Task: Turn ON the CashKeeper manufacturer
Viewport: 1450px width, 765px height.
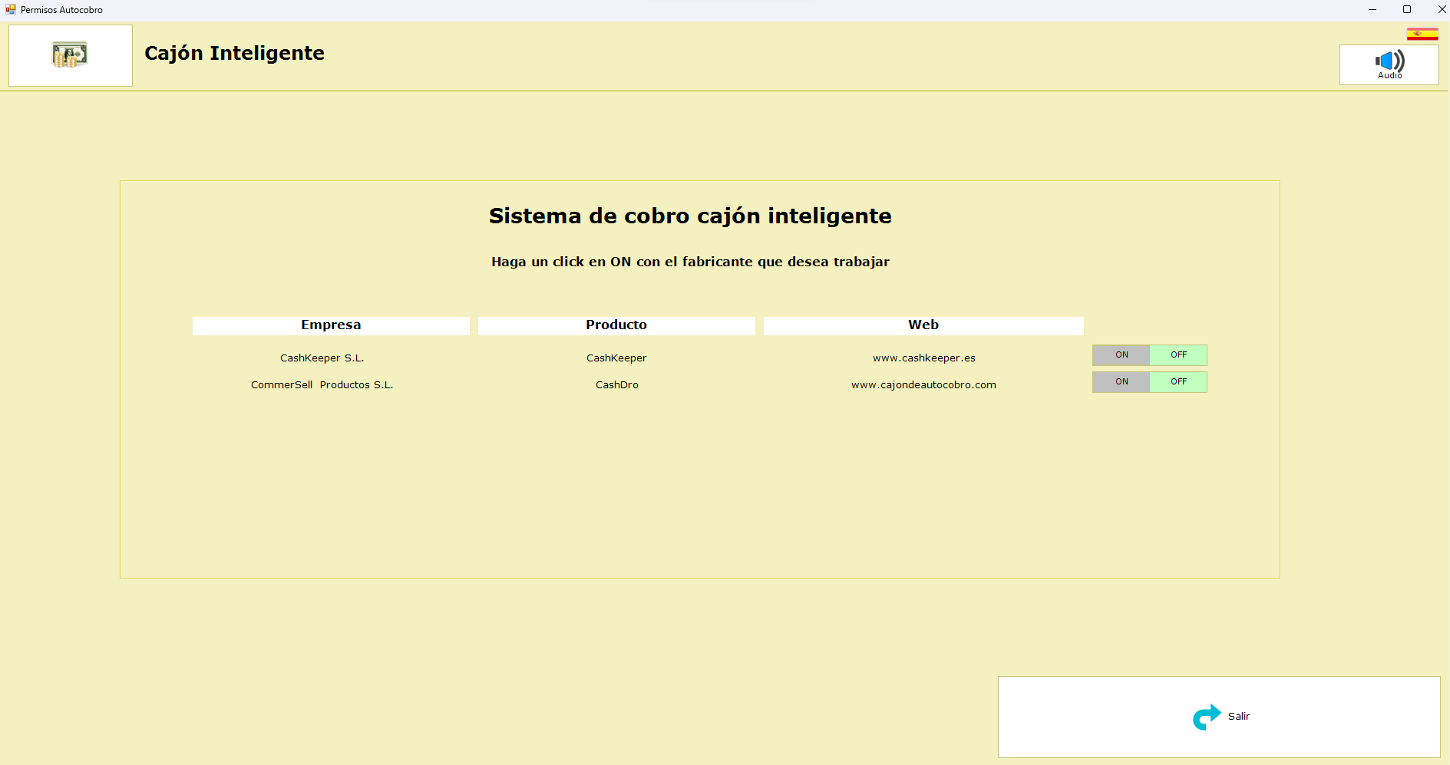Action: [1121, 355]
